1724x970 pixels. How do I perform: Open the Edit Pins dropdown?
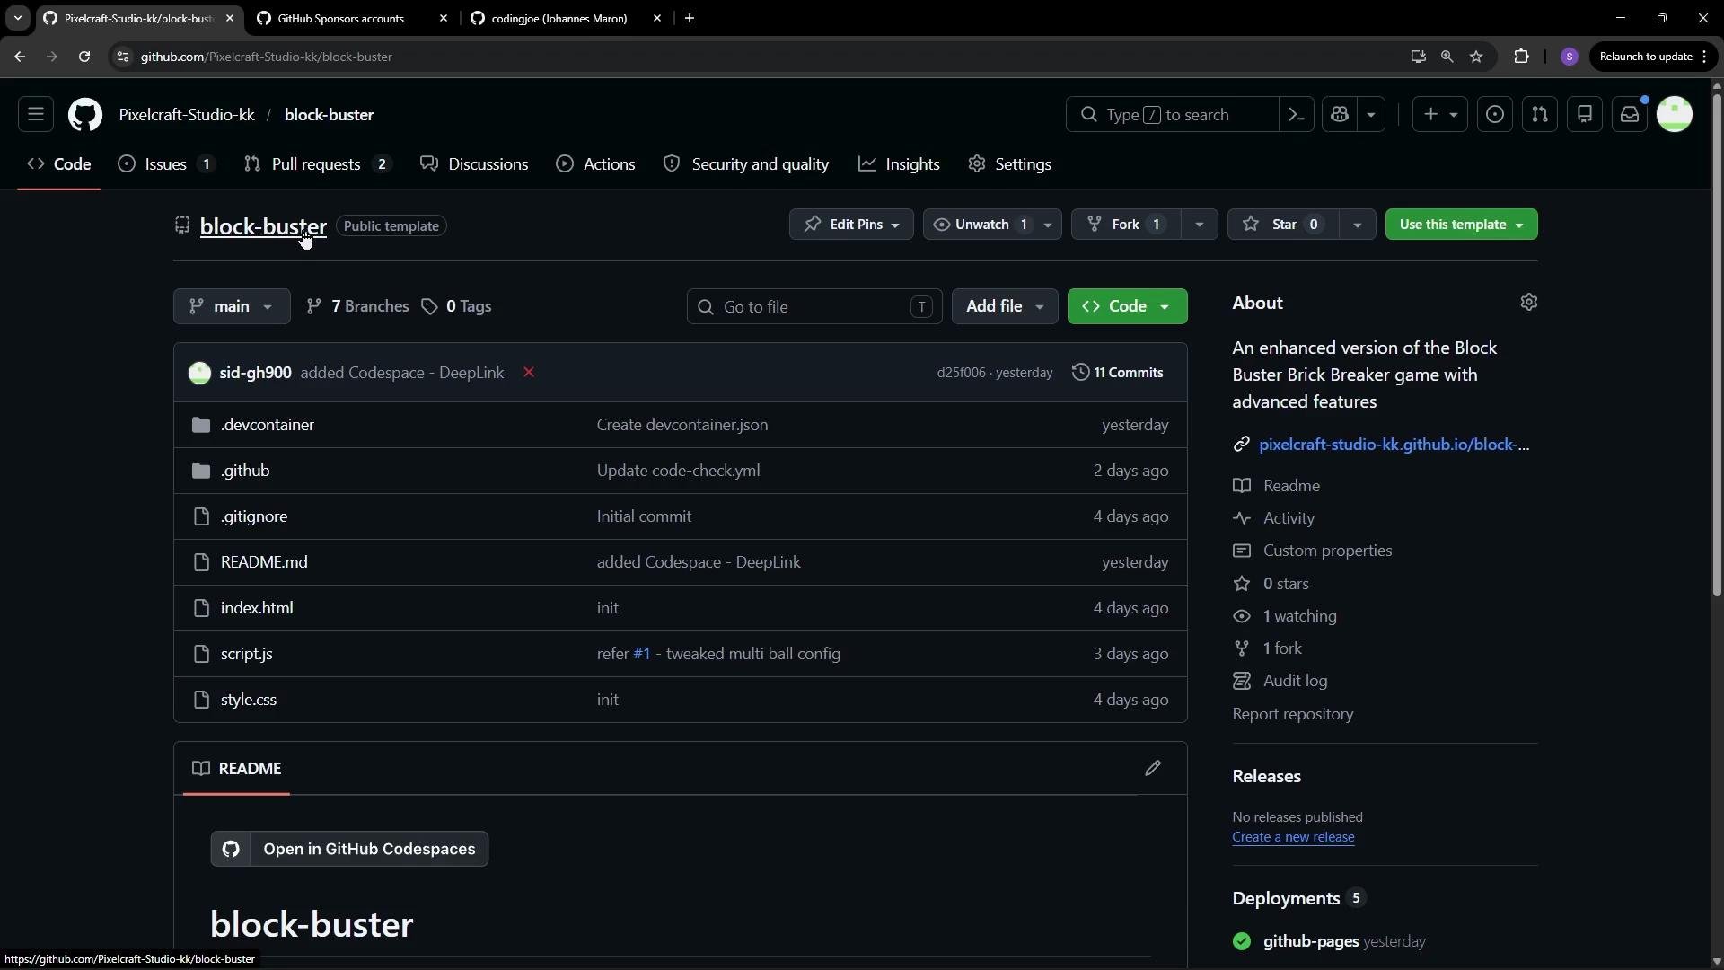(x=851, y=225)
